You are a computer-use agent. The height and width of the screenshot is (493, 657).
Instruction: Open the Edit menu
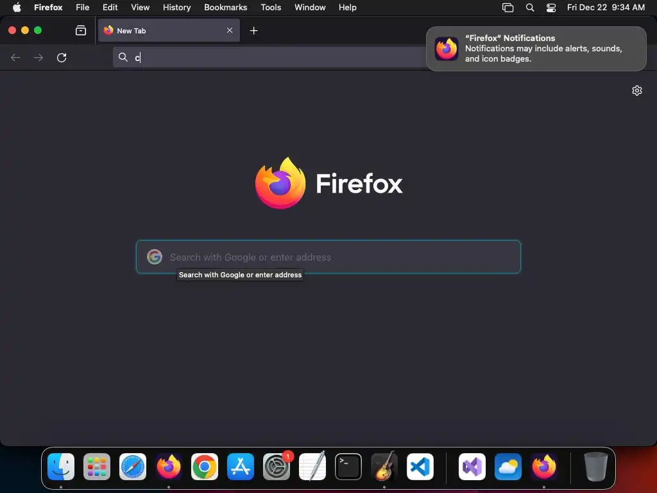point(110,7)
